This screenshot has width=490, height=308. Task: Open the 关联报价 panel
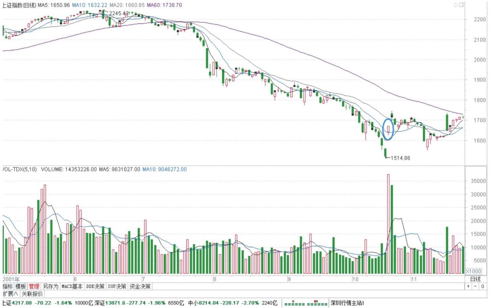coord(32,294)
